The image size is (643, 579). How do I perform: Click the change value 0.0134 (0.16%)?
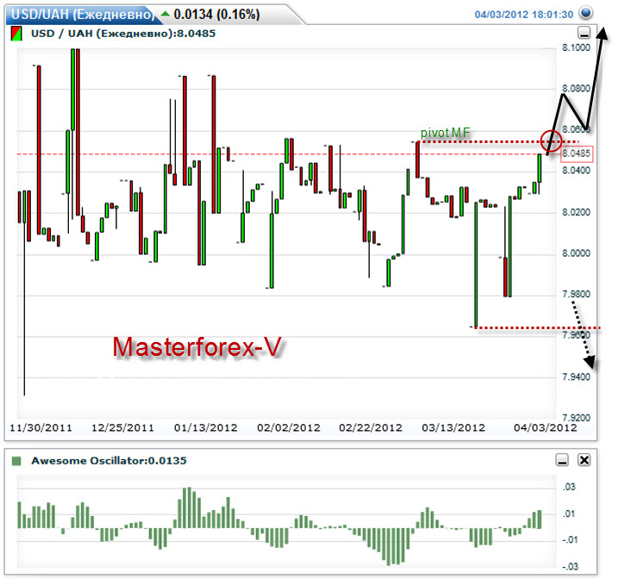tap(216, 15)
